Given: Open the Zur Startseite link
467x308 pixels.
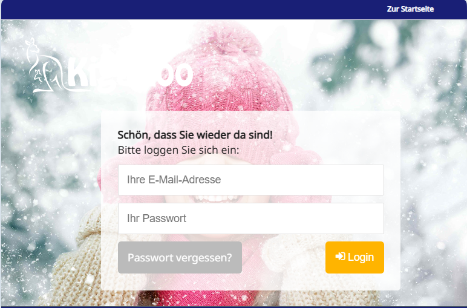Looking at the screenshot, I should 410,9.
